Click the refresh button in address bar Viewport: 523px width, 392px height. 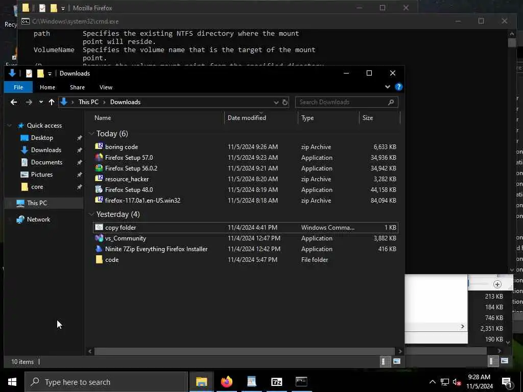point(285,102)
